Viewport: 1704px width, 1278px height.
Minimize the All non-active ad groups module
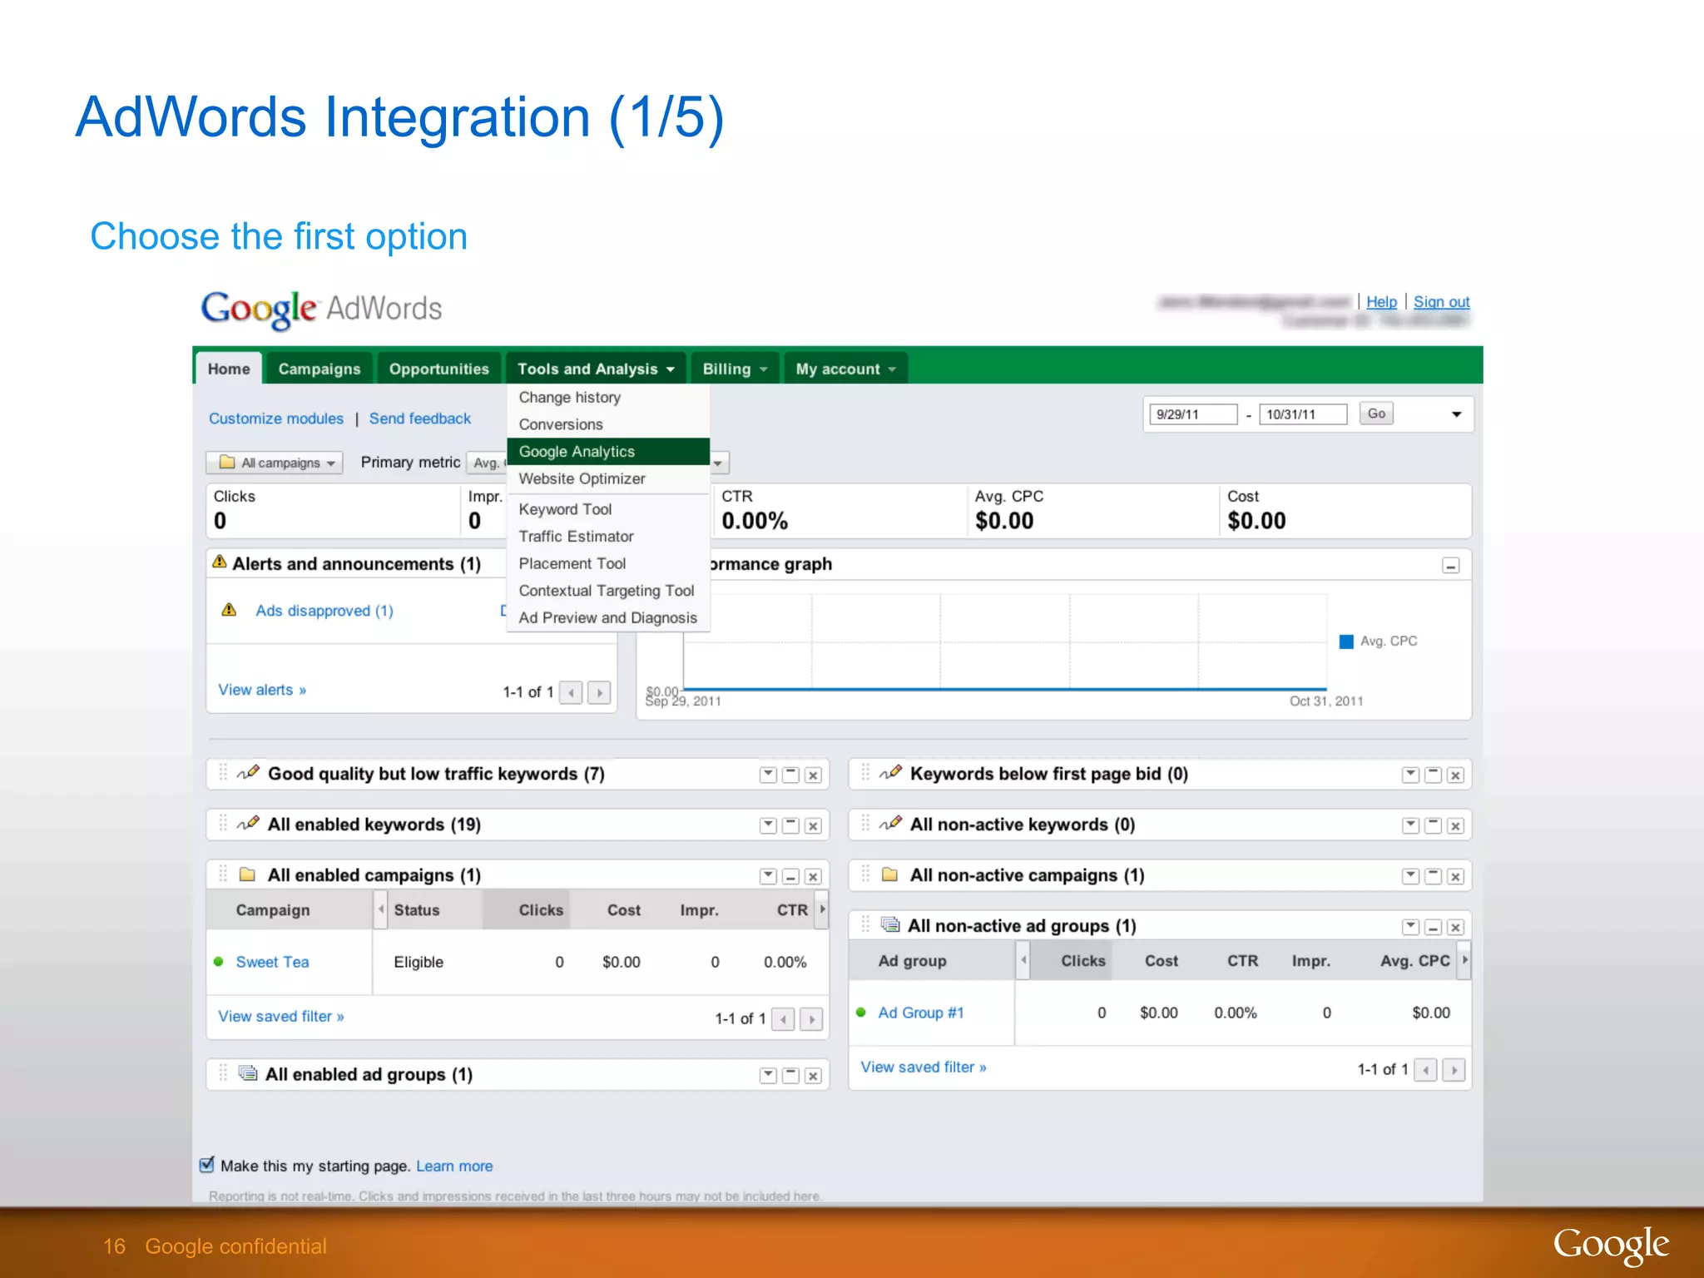(1434, 927)
